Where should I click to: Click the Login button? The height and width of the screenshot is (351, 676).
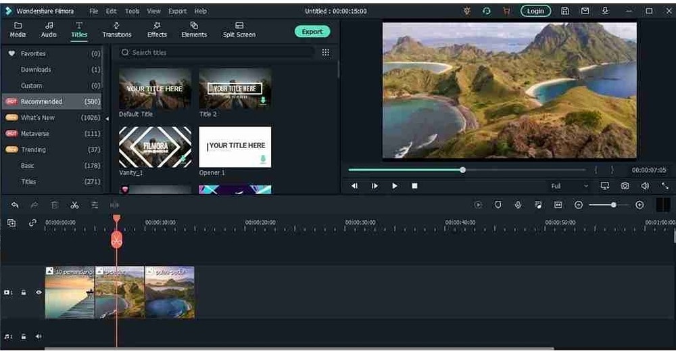(x=535, y=11)
